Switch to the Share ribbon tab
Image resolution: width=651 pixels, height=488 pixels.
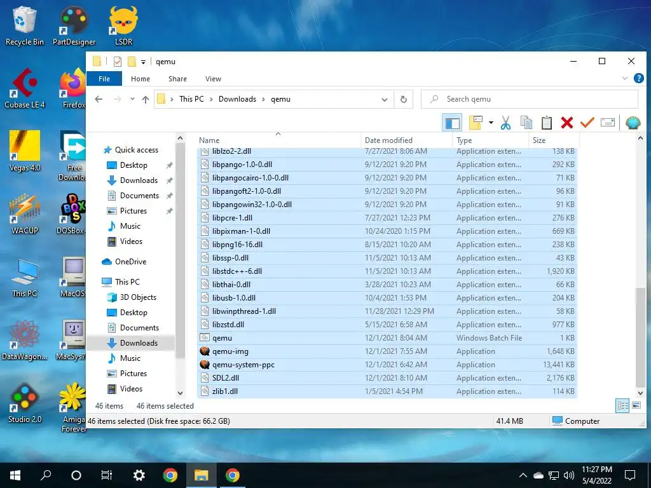[x=178, y=79]
